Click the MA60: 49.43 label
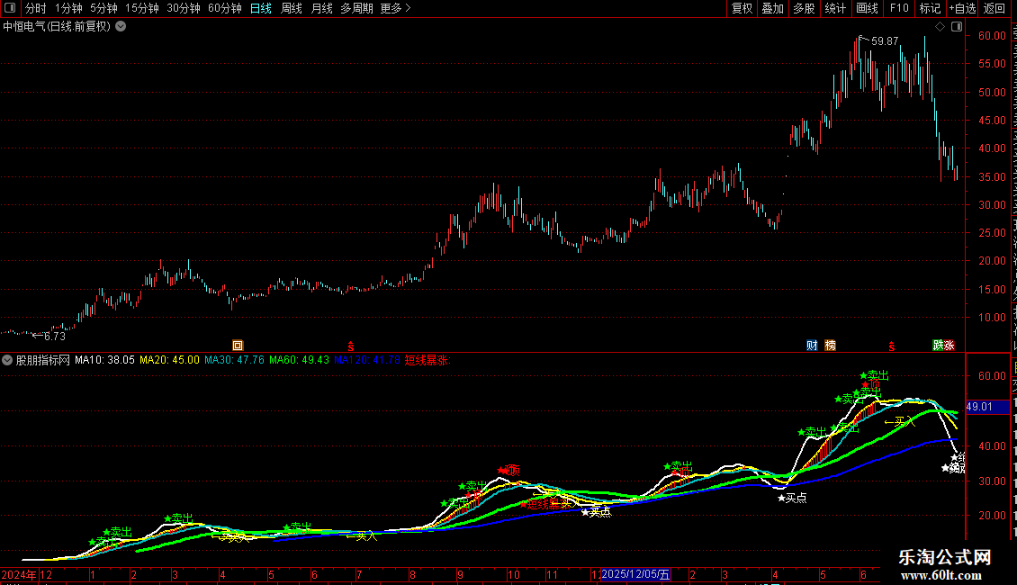Image resolution: width=1017 pixels, height=585 pixels. (299, 360)
